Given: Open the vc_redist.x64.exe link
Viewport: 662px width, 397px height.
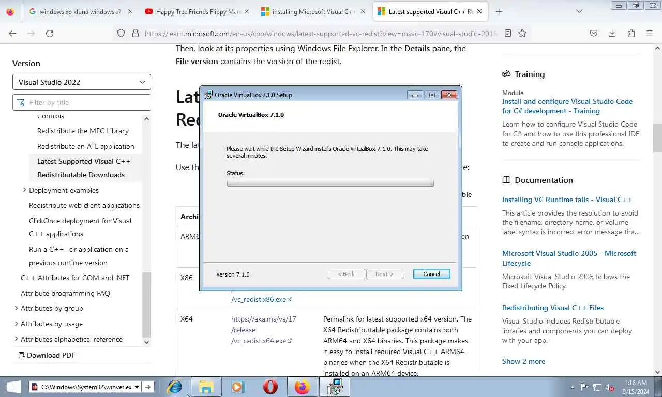Looking at the screenshot, I should coord(263,330).
